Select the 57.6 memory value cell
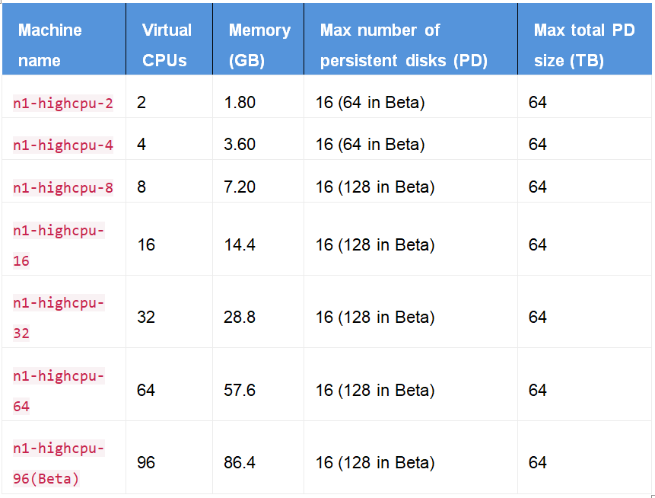Image resolution: width=655 pixels, height=498 pixels. pos(240,391)
